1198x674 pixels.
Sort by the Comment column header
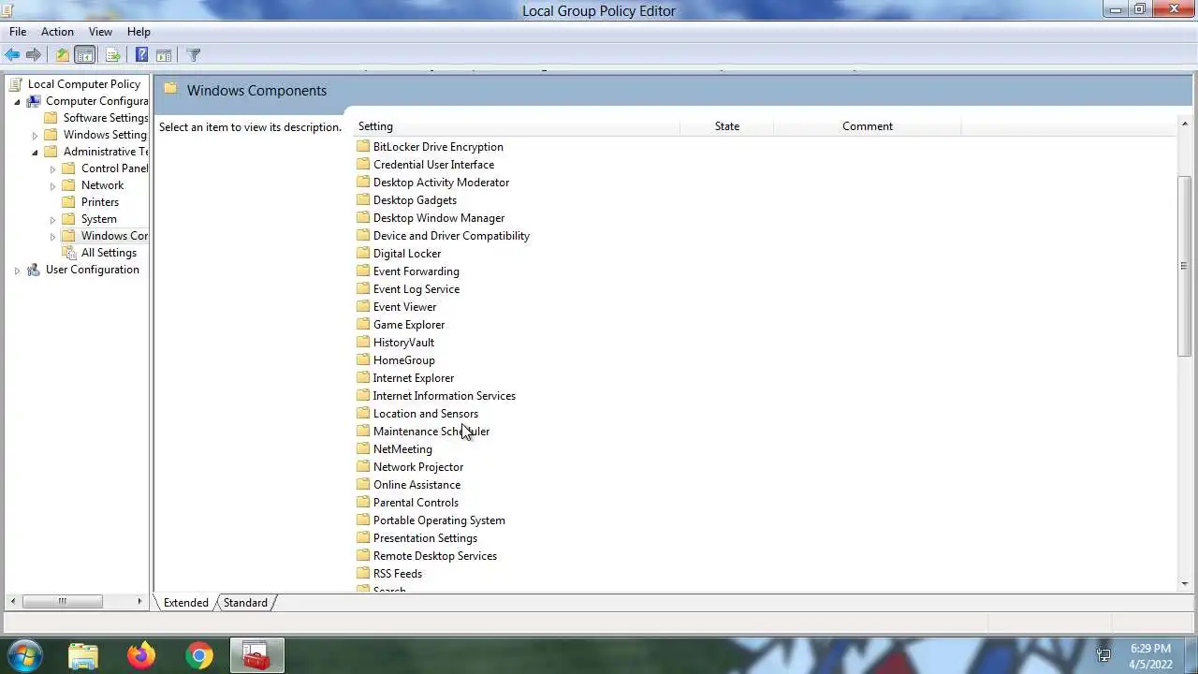coord(868,126)
